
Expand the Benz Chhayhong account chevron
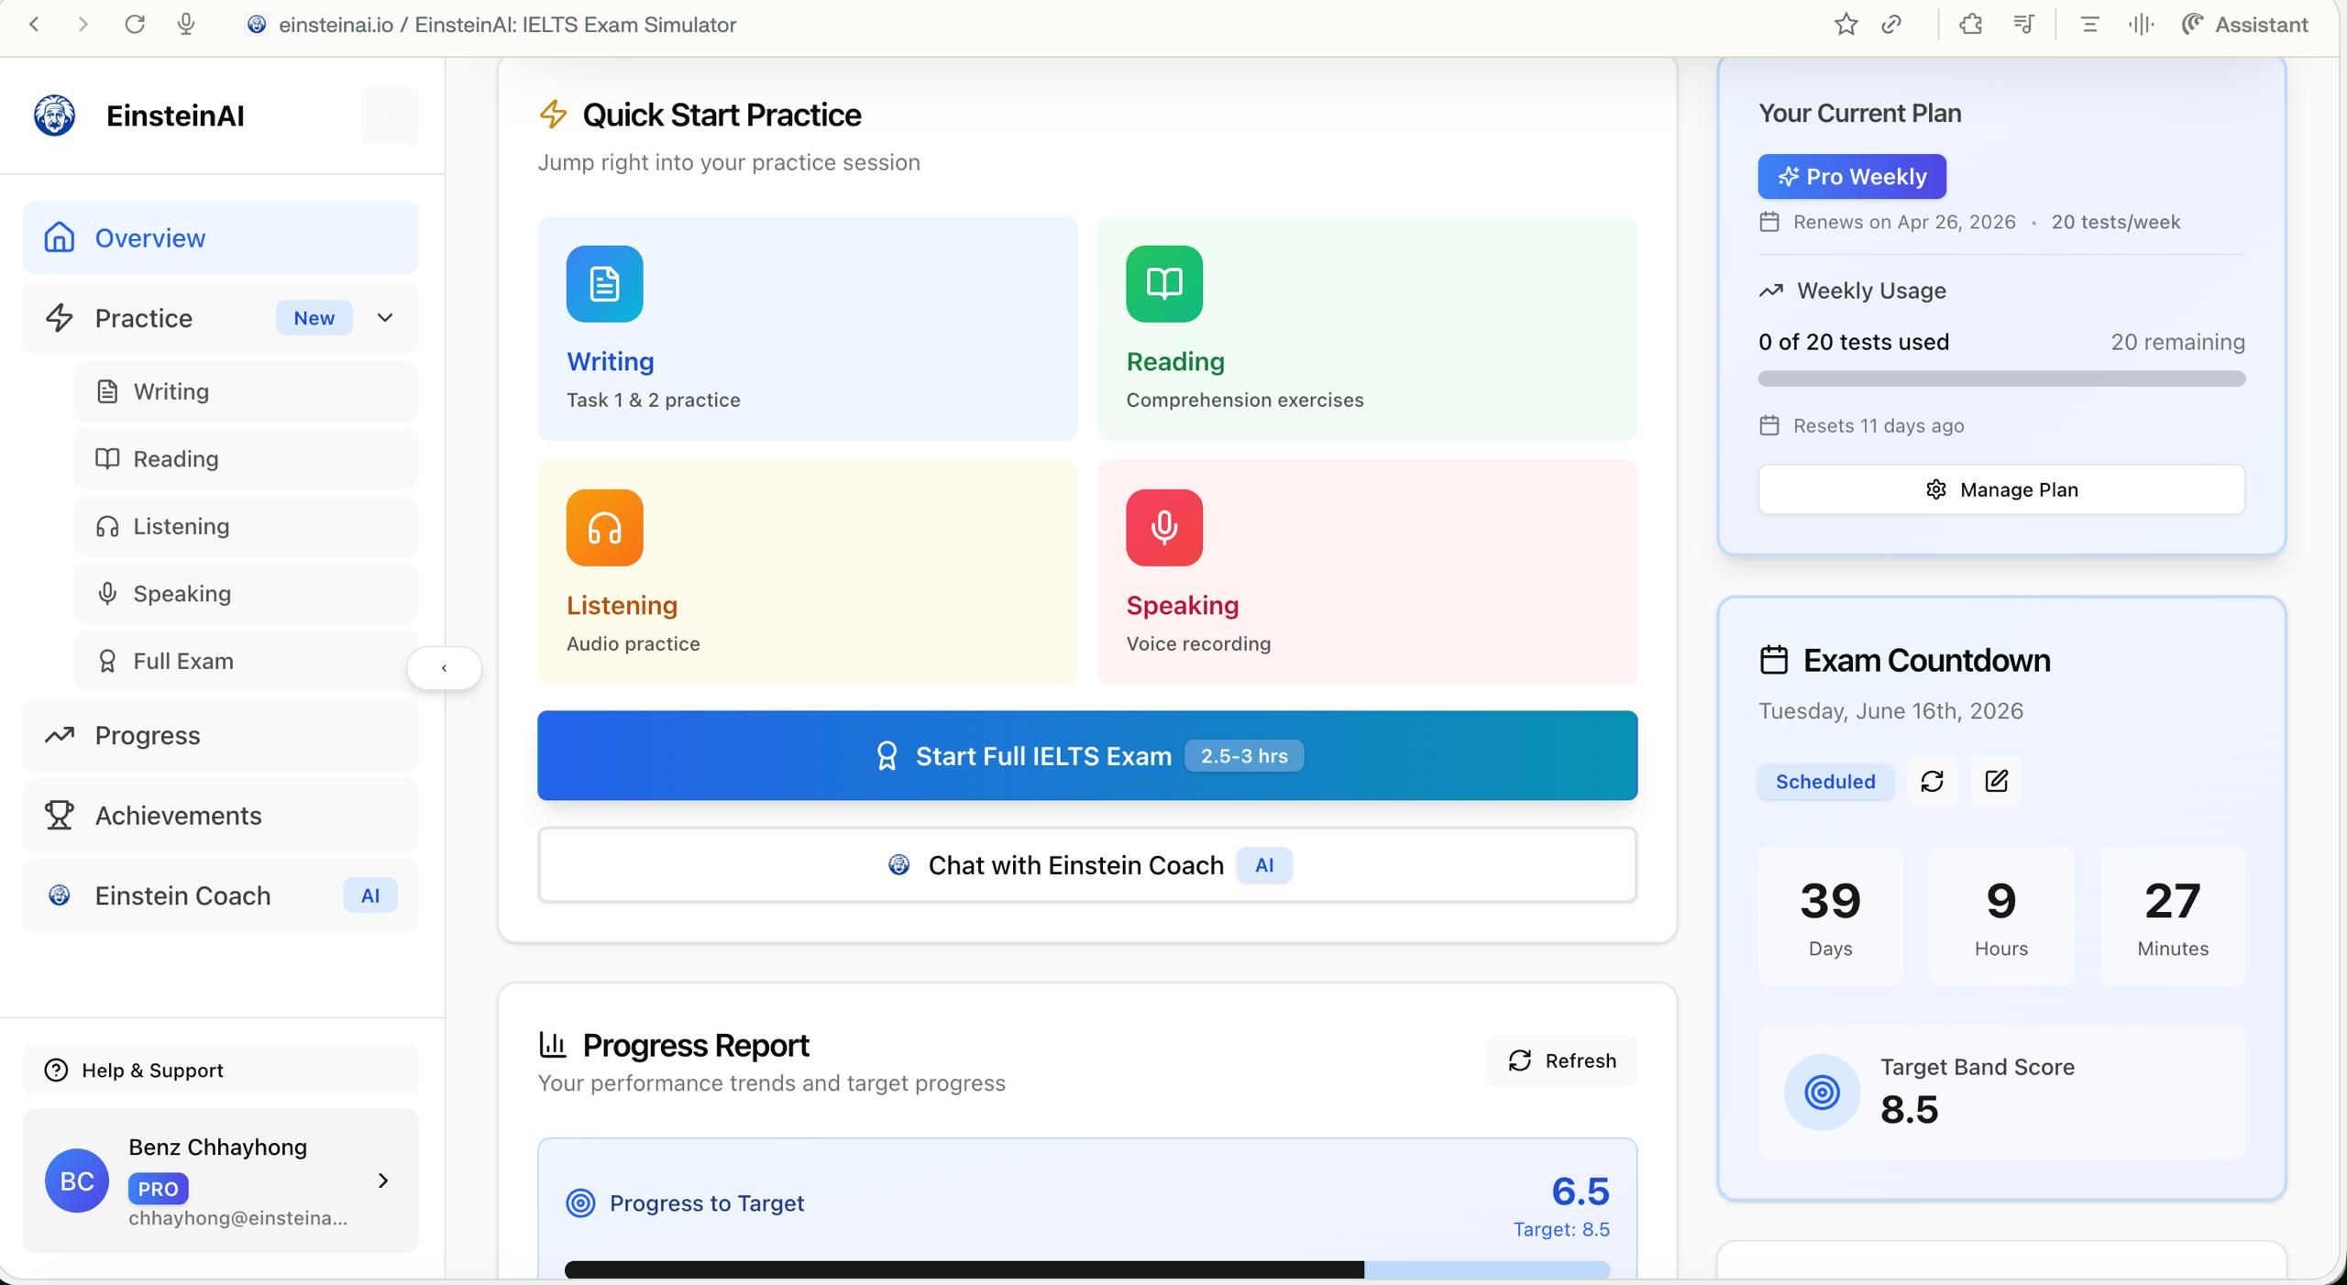coord(383,1181)
